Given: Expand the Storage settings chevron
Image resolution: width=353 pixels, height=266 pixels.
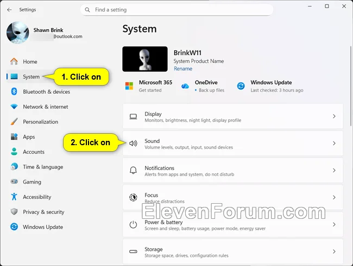Looking at the screenshot, I should pyautogui.click(x=334, y=251).
